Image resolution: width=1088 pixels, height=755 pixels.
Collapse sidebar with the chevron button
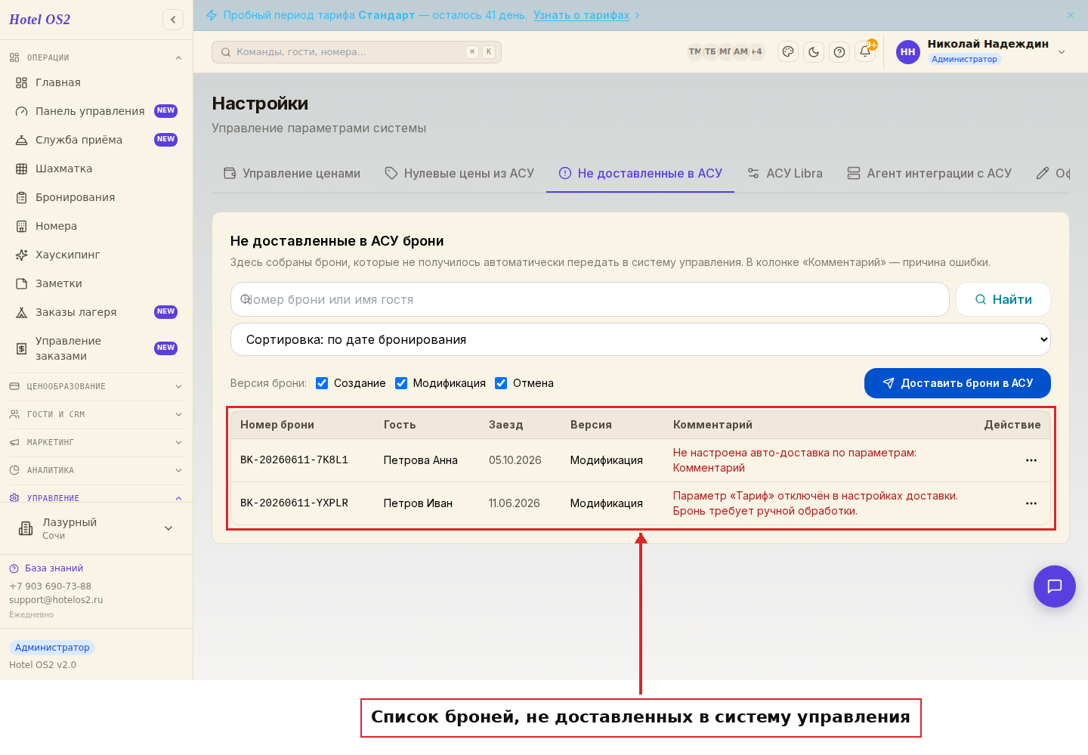pyautogui.click(x=173, y=20)
